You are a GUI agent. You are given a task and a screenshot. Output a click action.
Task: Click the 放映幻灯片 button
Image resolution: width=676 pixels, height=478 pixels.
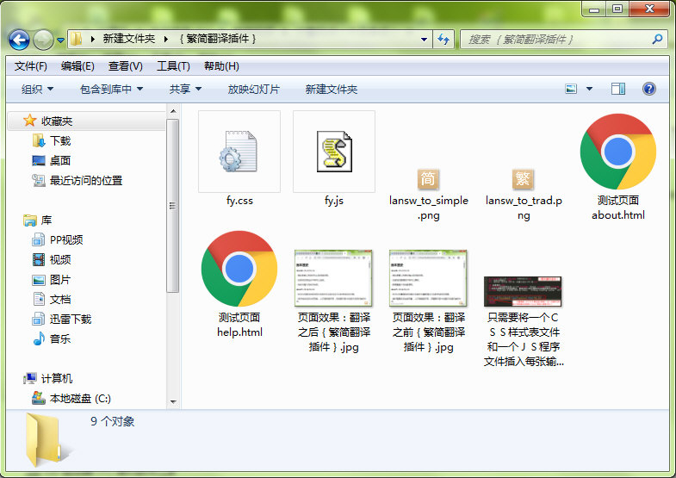(253, 90)
